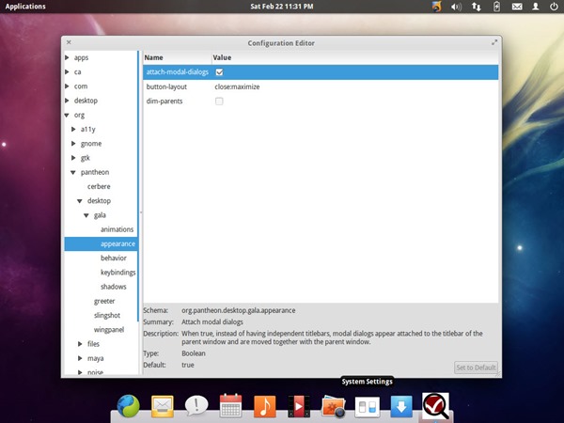Viewport: 564px width, 423px height.
Task: Select the greeter tree item
Action: click(104, 301)
